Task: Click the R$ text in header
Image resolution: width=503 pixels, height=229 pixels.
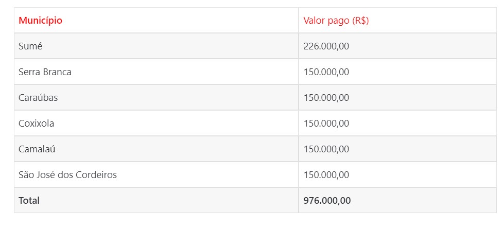Action: pos(360,21)
